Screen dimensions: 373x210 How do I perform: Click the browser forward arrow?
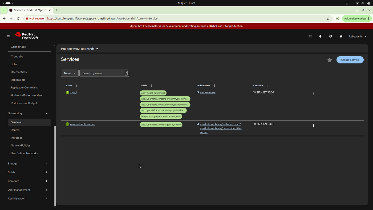click(11, 19)
